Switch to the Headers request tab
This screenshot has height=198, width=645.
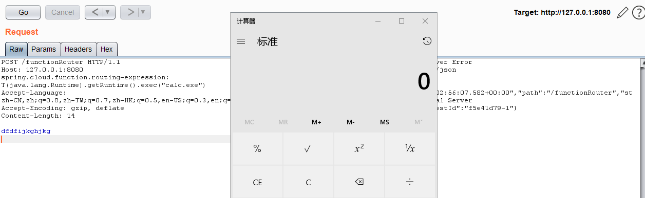tap(78, 49)
